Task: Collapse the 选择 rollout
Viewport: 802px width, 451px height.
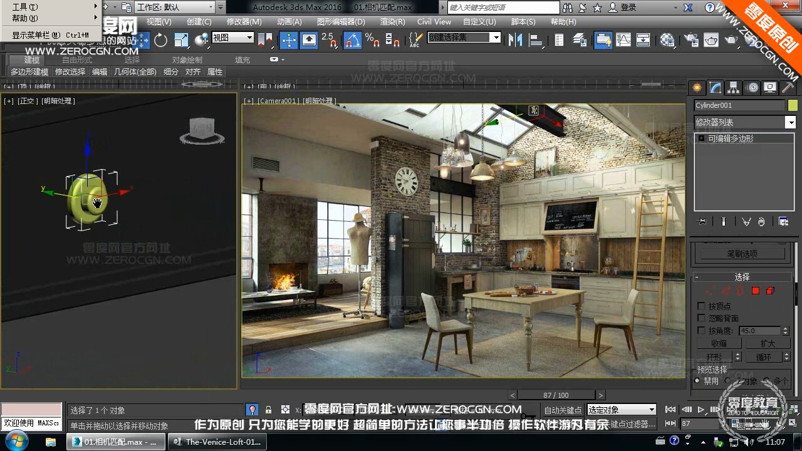Action: point(742,277)
